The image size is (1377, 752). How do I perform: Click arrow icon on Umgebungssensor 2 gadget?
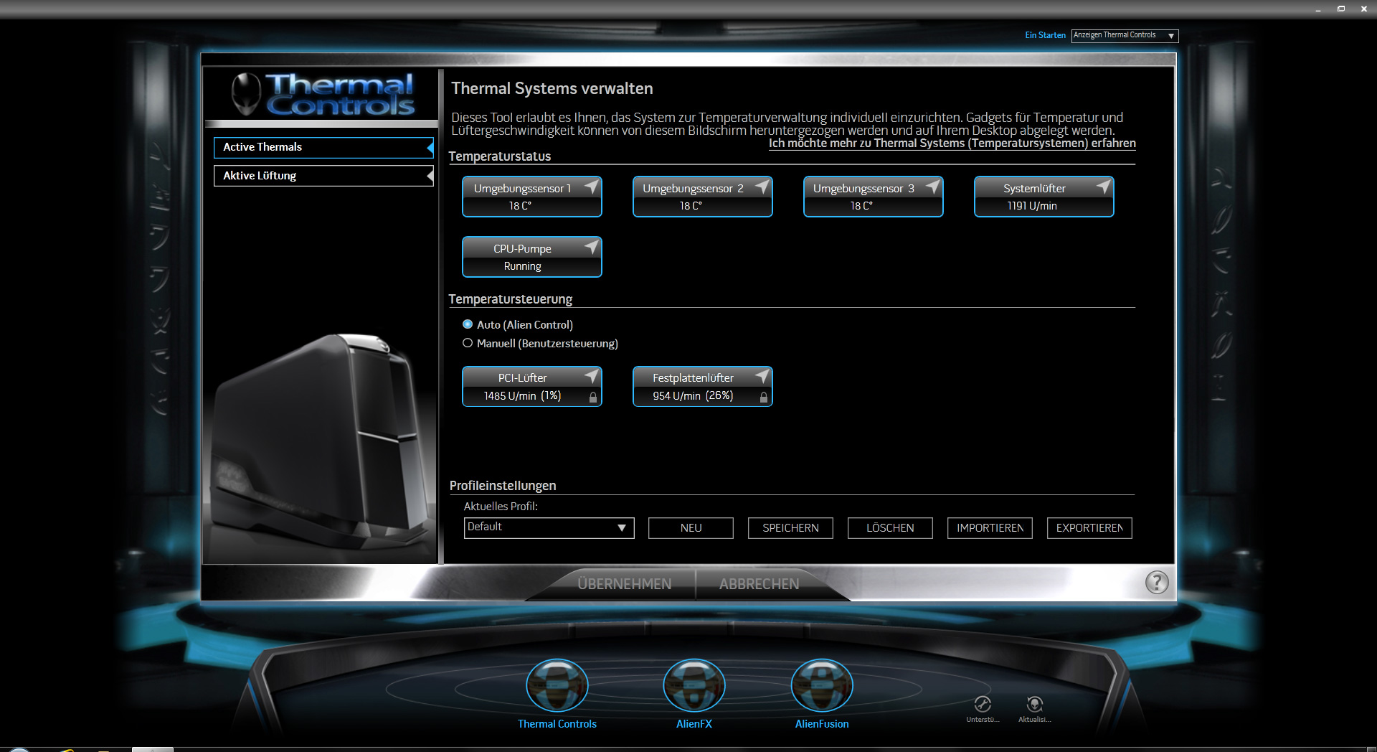point(762,187)
